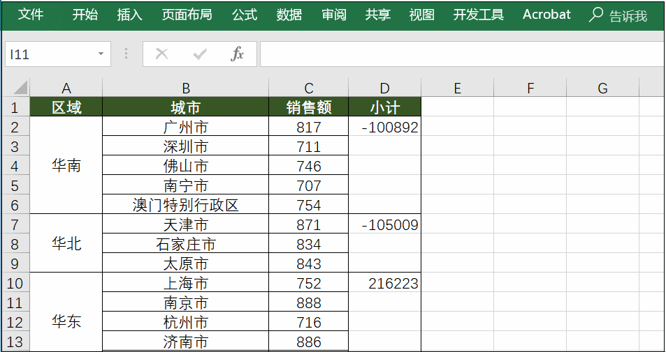Image resolution: width=666 pixels, height=352 pixels.
Task: Switch to the 数据 ribbon tab
Action: click(x=289, y=15)
